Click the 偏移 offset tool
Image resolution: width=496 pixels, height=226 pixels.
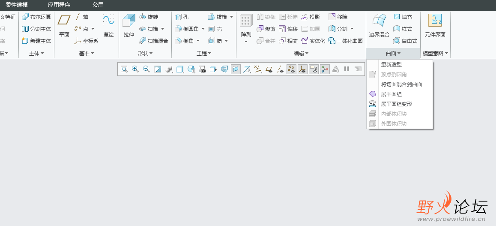point(288,29)
